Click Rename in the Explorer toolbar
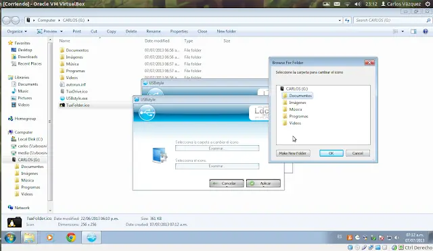This screenshot has width=433, height=251. pyautogui.click(x=154, y=32)
